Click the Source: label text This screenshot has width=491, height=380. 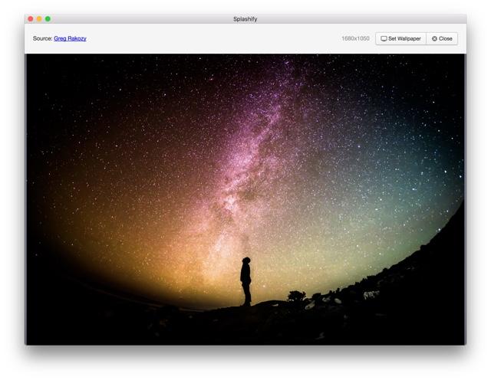tap(42, 38)
